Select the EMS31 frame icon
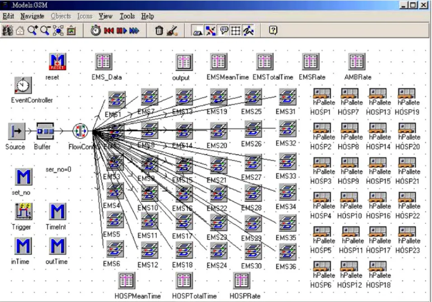 [x=288, y=97]
